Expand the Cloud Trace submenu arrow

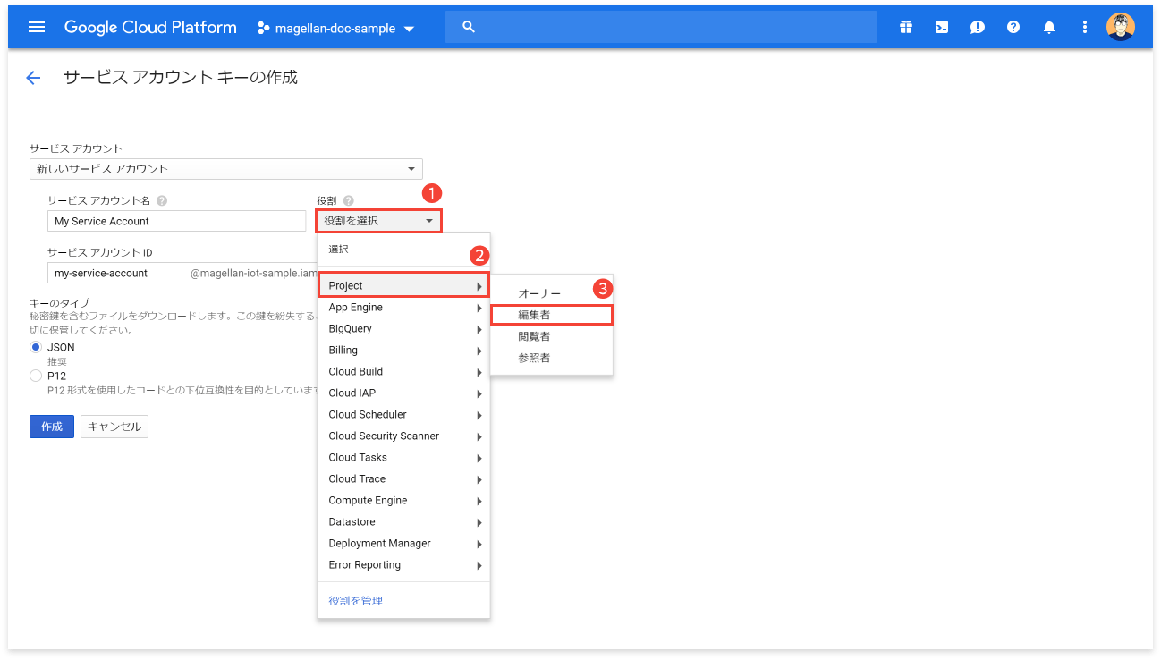480,479
